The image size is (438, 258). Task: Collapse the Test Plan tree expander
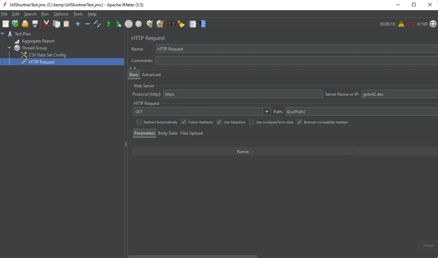click(3, 34)
